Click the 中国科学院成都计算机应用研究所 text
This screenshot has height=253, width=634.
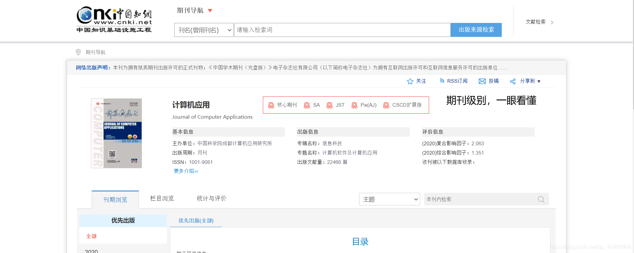coord(235,143)
